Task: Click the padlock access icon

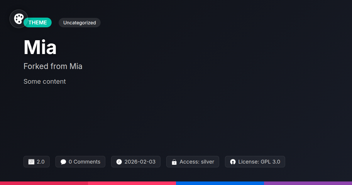Action: [x=174, y=162]
